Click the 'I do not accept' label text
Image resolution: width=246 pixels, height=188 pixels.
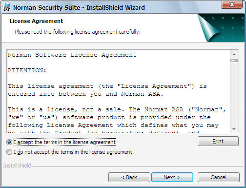point(73,152)
